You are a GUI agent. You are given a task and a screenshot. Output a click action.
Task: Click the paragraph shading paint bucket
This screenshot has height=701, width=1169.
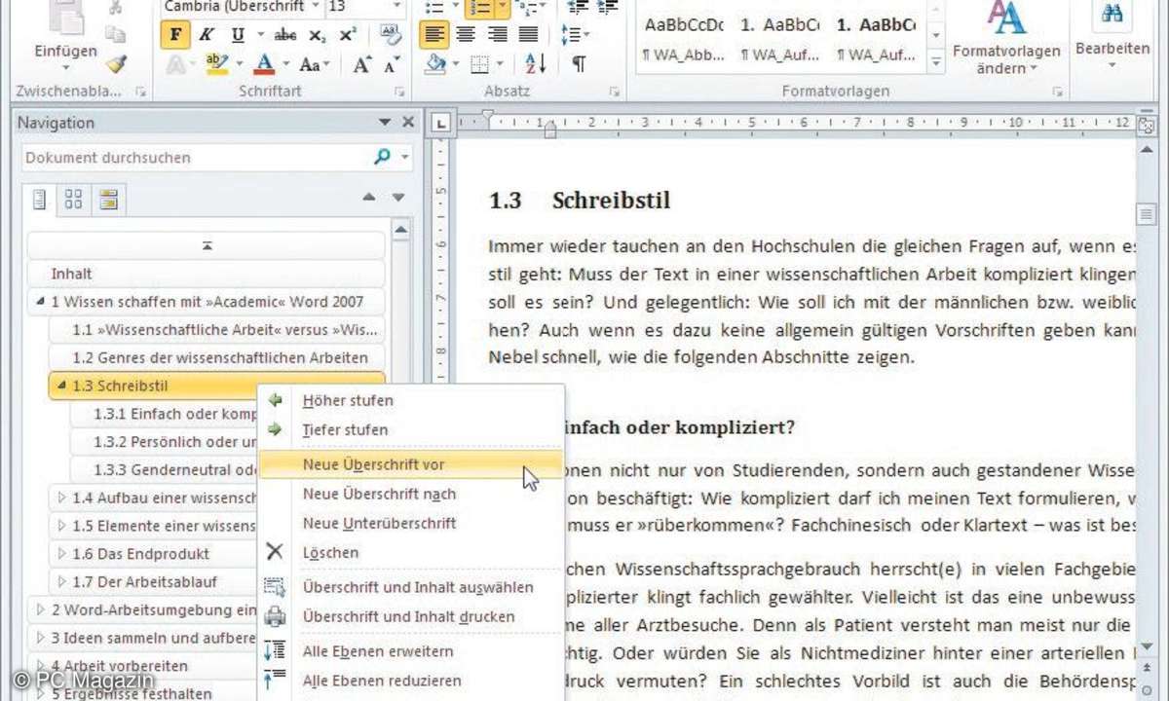pyautogui.click(x=436, y=65)
